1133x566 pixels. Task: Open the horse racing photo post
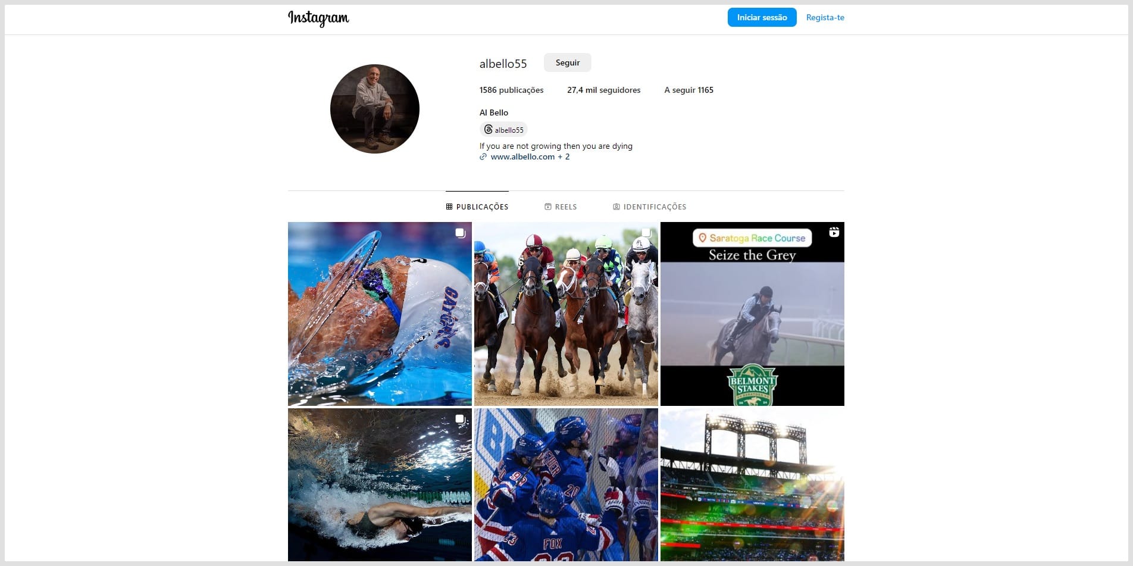coord(566,314)
